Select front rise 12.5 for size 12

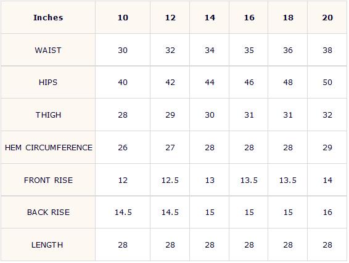[x=170, y=180]
